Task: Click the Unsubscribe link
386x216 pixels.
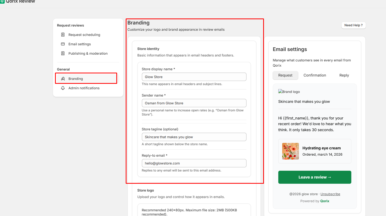Action: tap(330, 194)
